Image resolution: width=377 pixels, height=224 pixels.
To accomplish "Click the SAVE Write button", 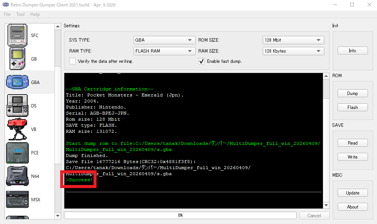I will 352,157.
